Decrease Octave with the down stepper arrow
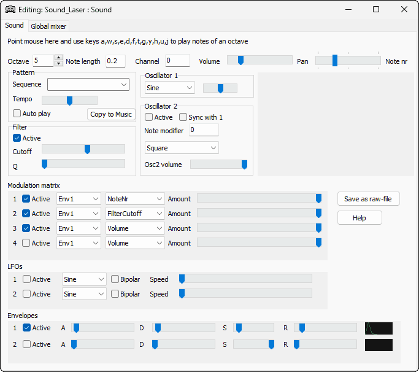The image size is (419, 372). [x=59, y=63]
